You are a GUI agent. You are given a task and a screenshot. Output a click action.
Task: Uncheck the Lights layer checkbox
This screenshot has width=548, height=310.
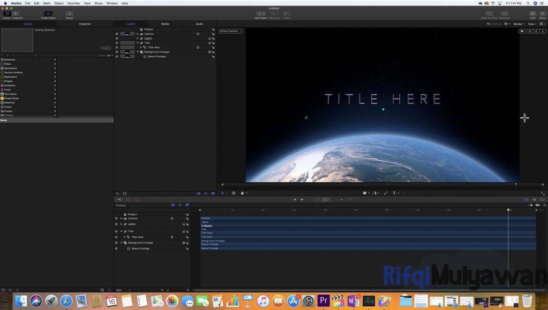(x=117, y=38)
